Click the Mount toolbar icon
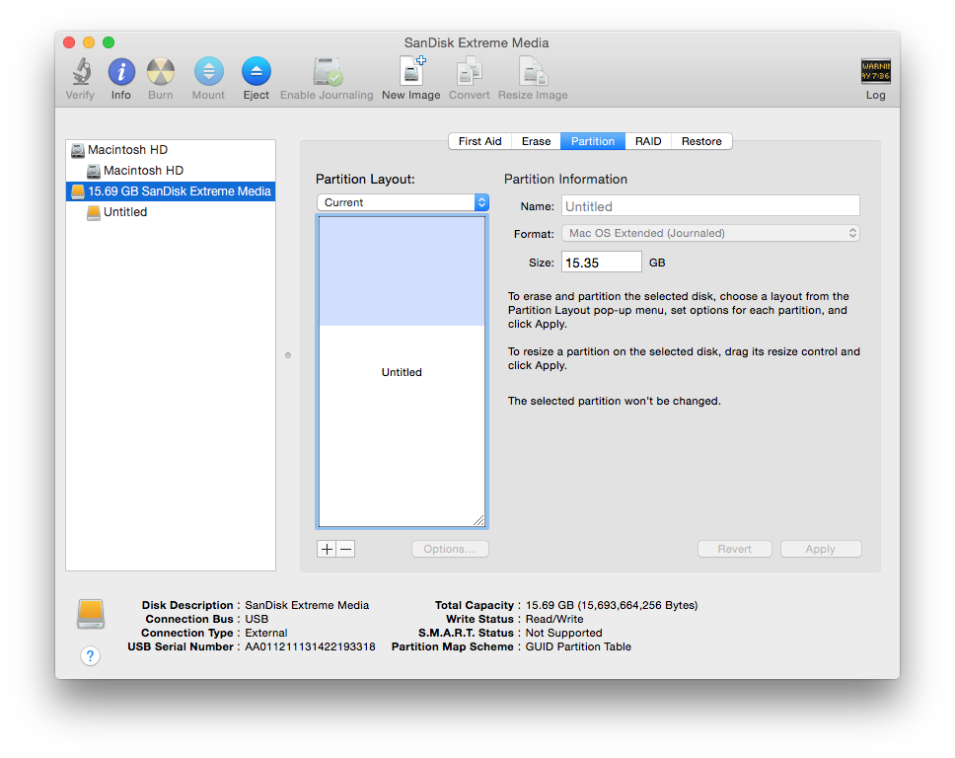 (x=208, y=72)
